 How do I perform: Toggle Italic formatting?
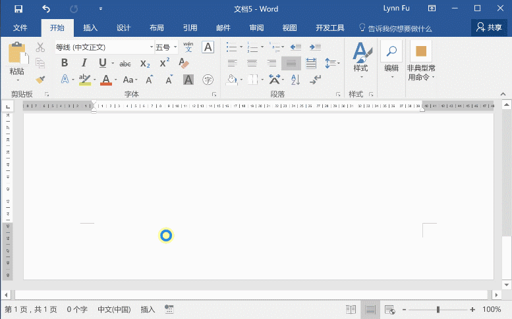[84, 63]
